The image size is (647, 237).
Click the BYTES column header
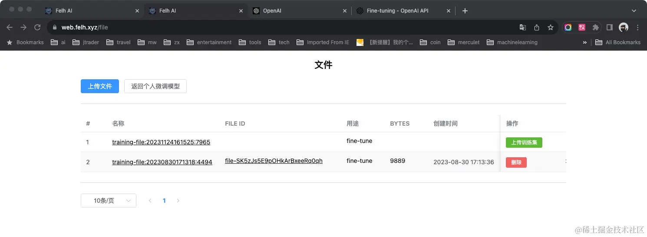pyautogui.click(x=399, y=123)
